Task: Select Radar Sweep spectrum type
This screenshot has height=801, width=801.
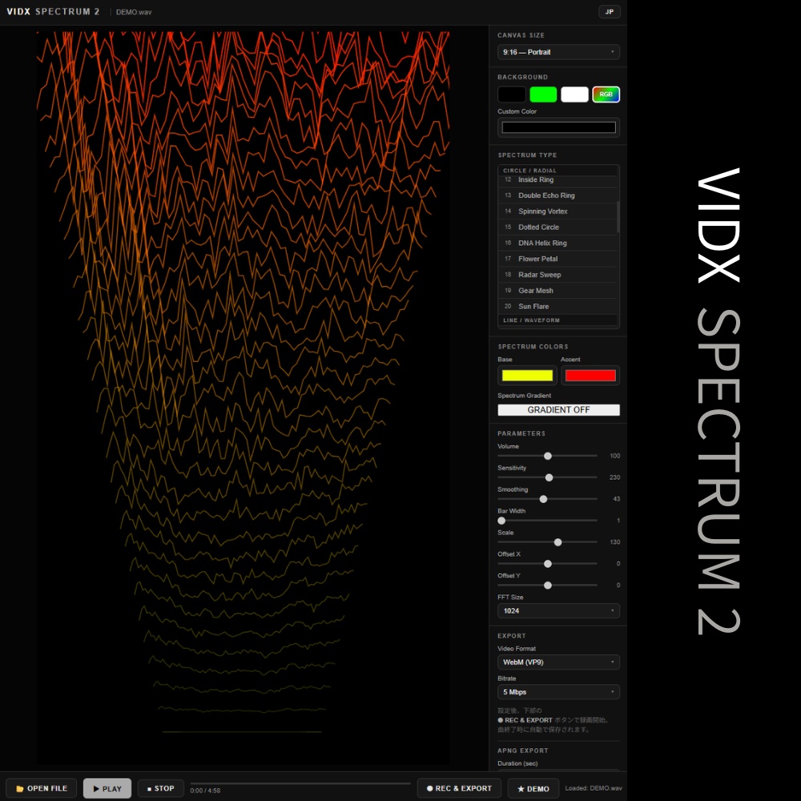Action: 557,275
